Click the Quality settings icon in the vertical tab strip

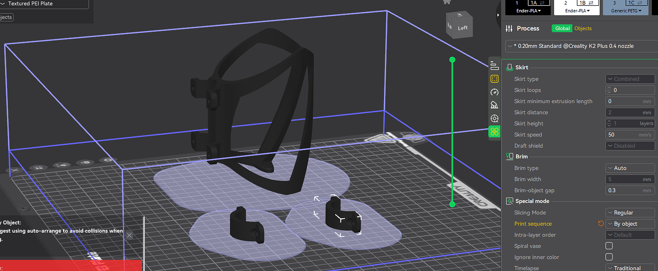point(494,66)
